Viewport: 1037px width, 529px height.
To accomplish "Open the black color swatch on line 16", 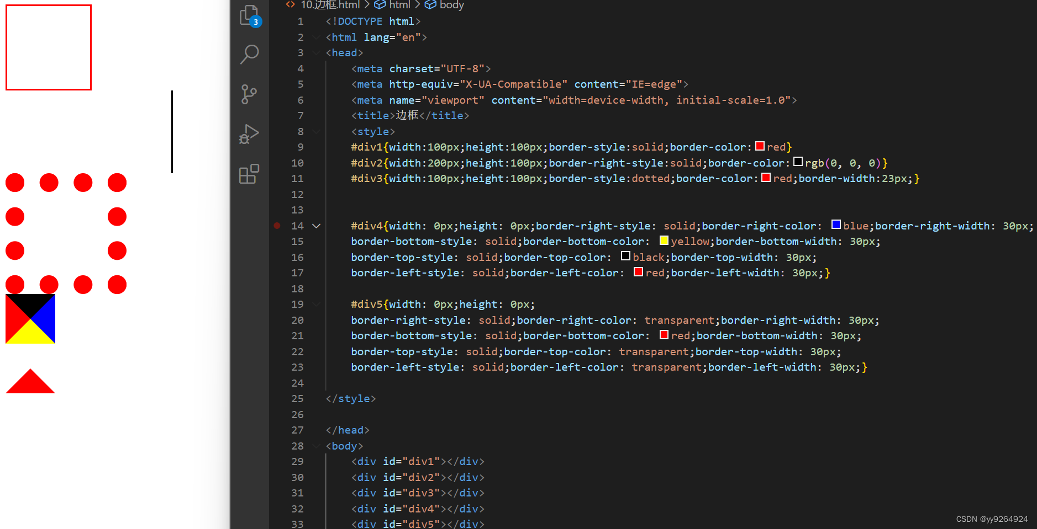I will tap(625, 256).
